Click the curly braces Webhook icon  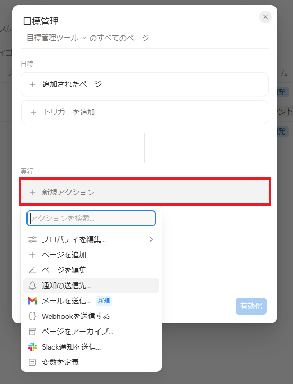coord(32,316)
